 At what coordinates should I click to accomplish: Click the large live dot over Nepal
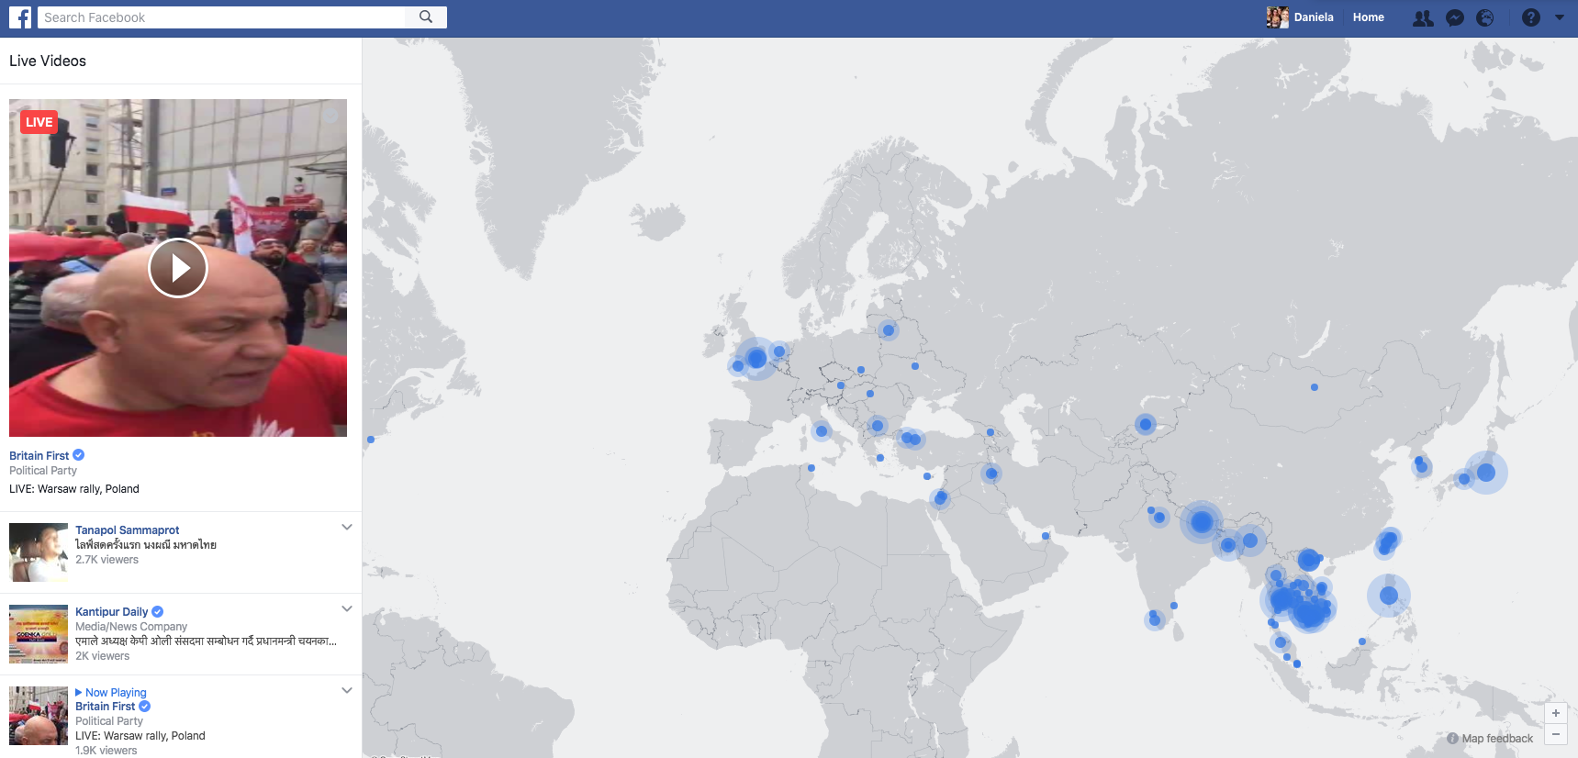(1201, 522)
